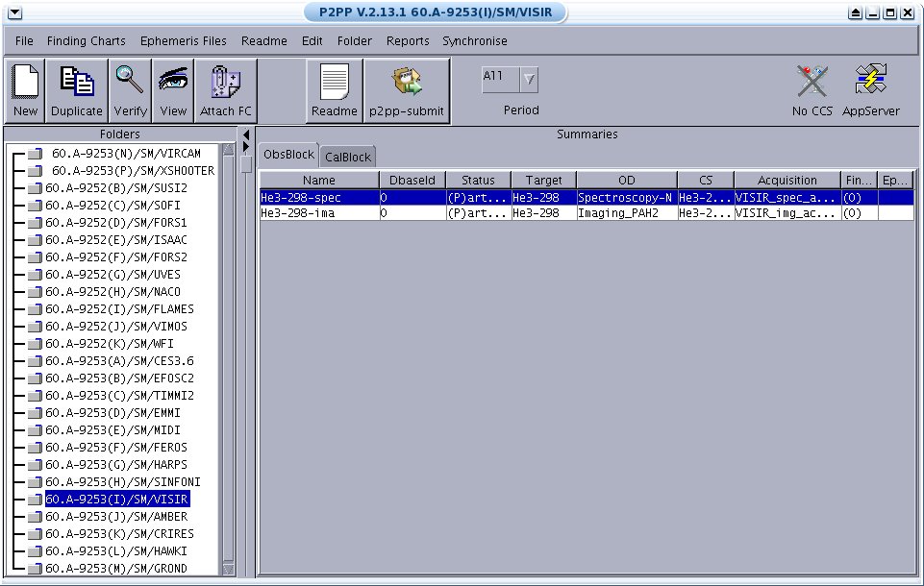Click the p2pp-submit icon
The height and width of the screenshot is (586, 924).
(407, 91)
